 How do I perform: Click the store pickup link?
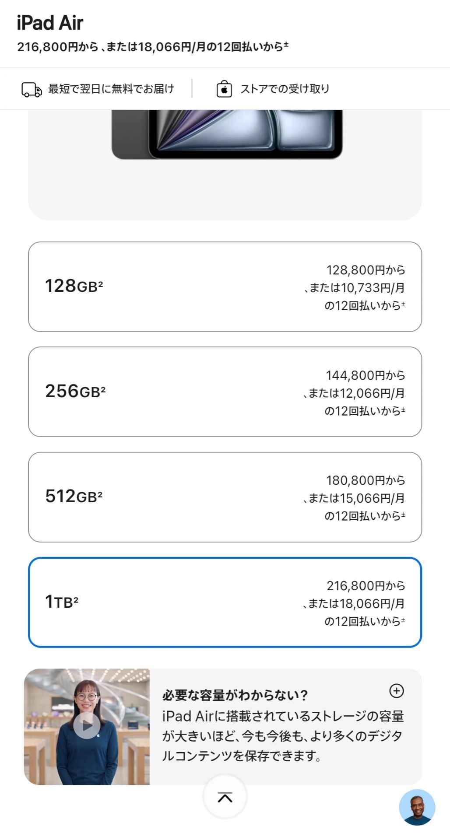[x=285, y=89]
